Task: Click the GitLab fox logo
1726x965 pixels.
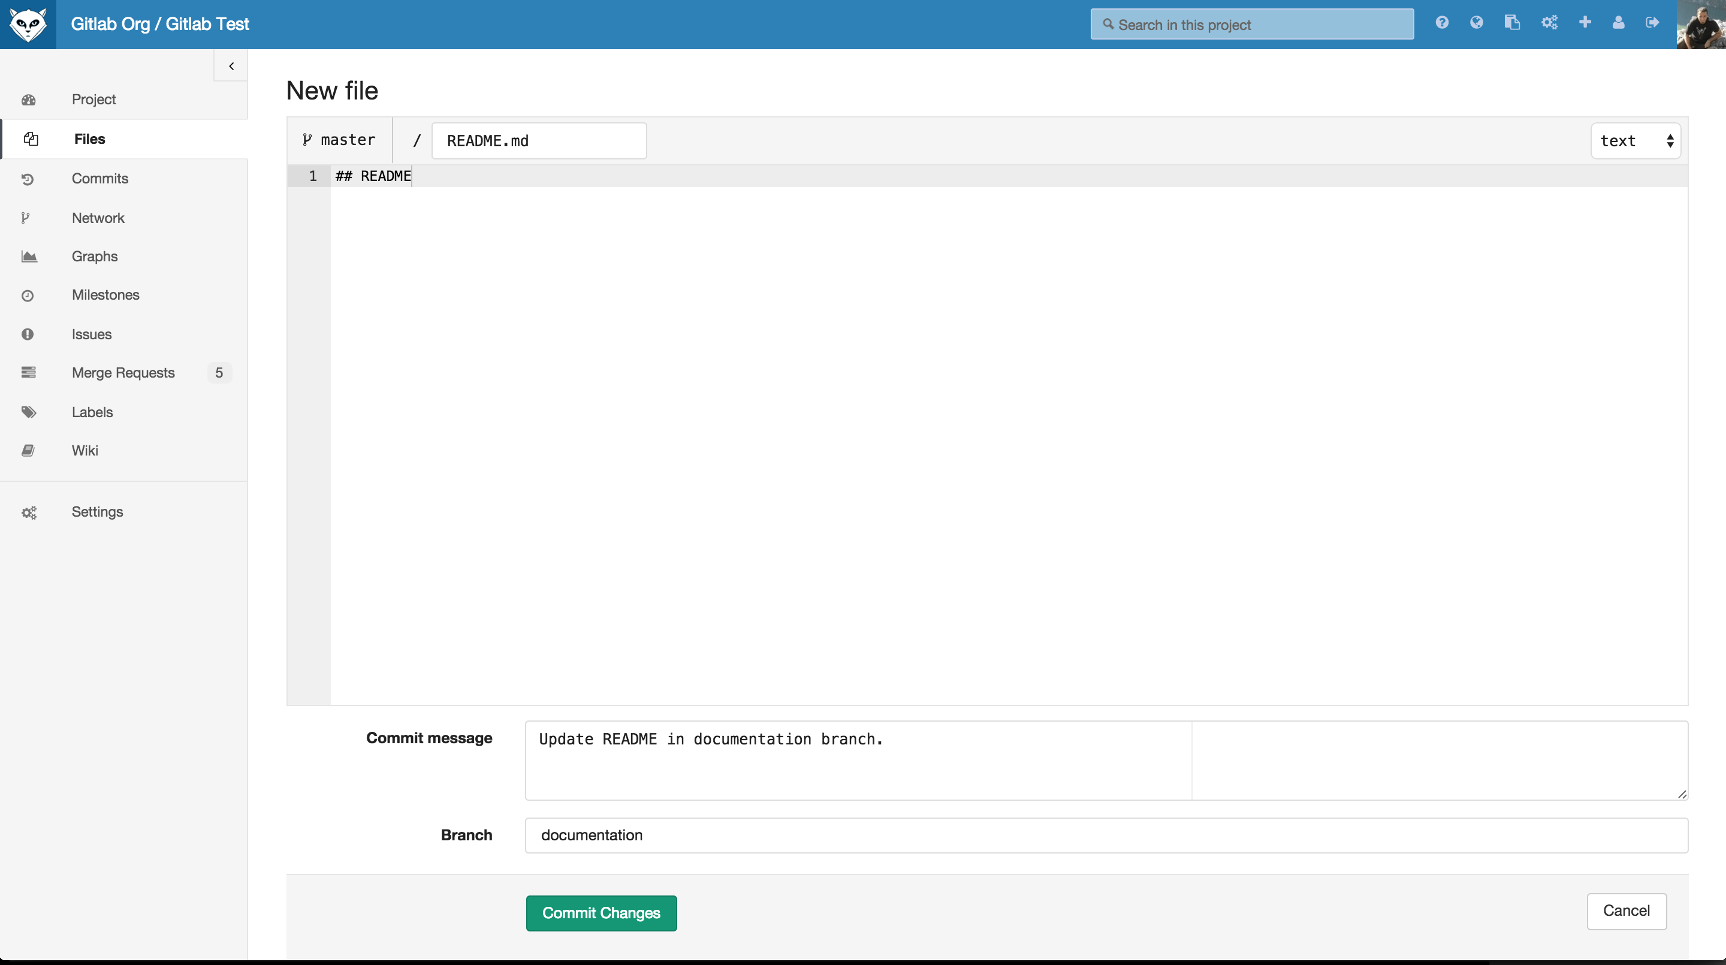Action: click(28, 24)
